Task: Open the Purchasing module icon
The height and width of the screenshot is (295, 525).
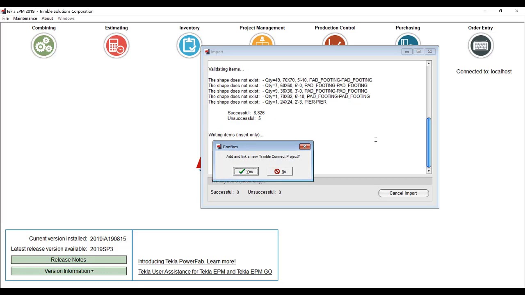Action: 408,40
